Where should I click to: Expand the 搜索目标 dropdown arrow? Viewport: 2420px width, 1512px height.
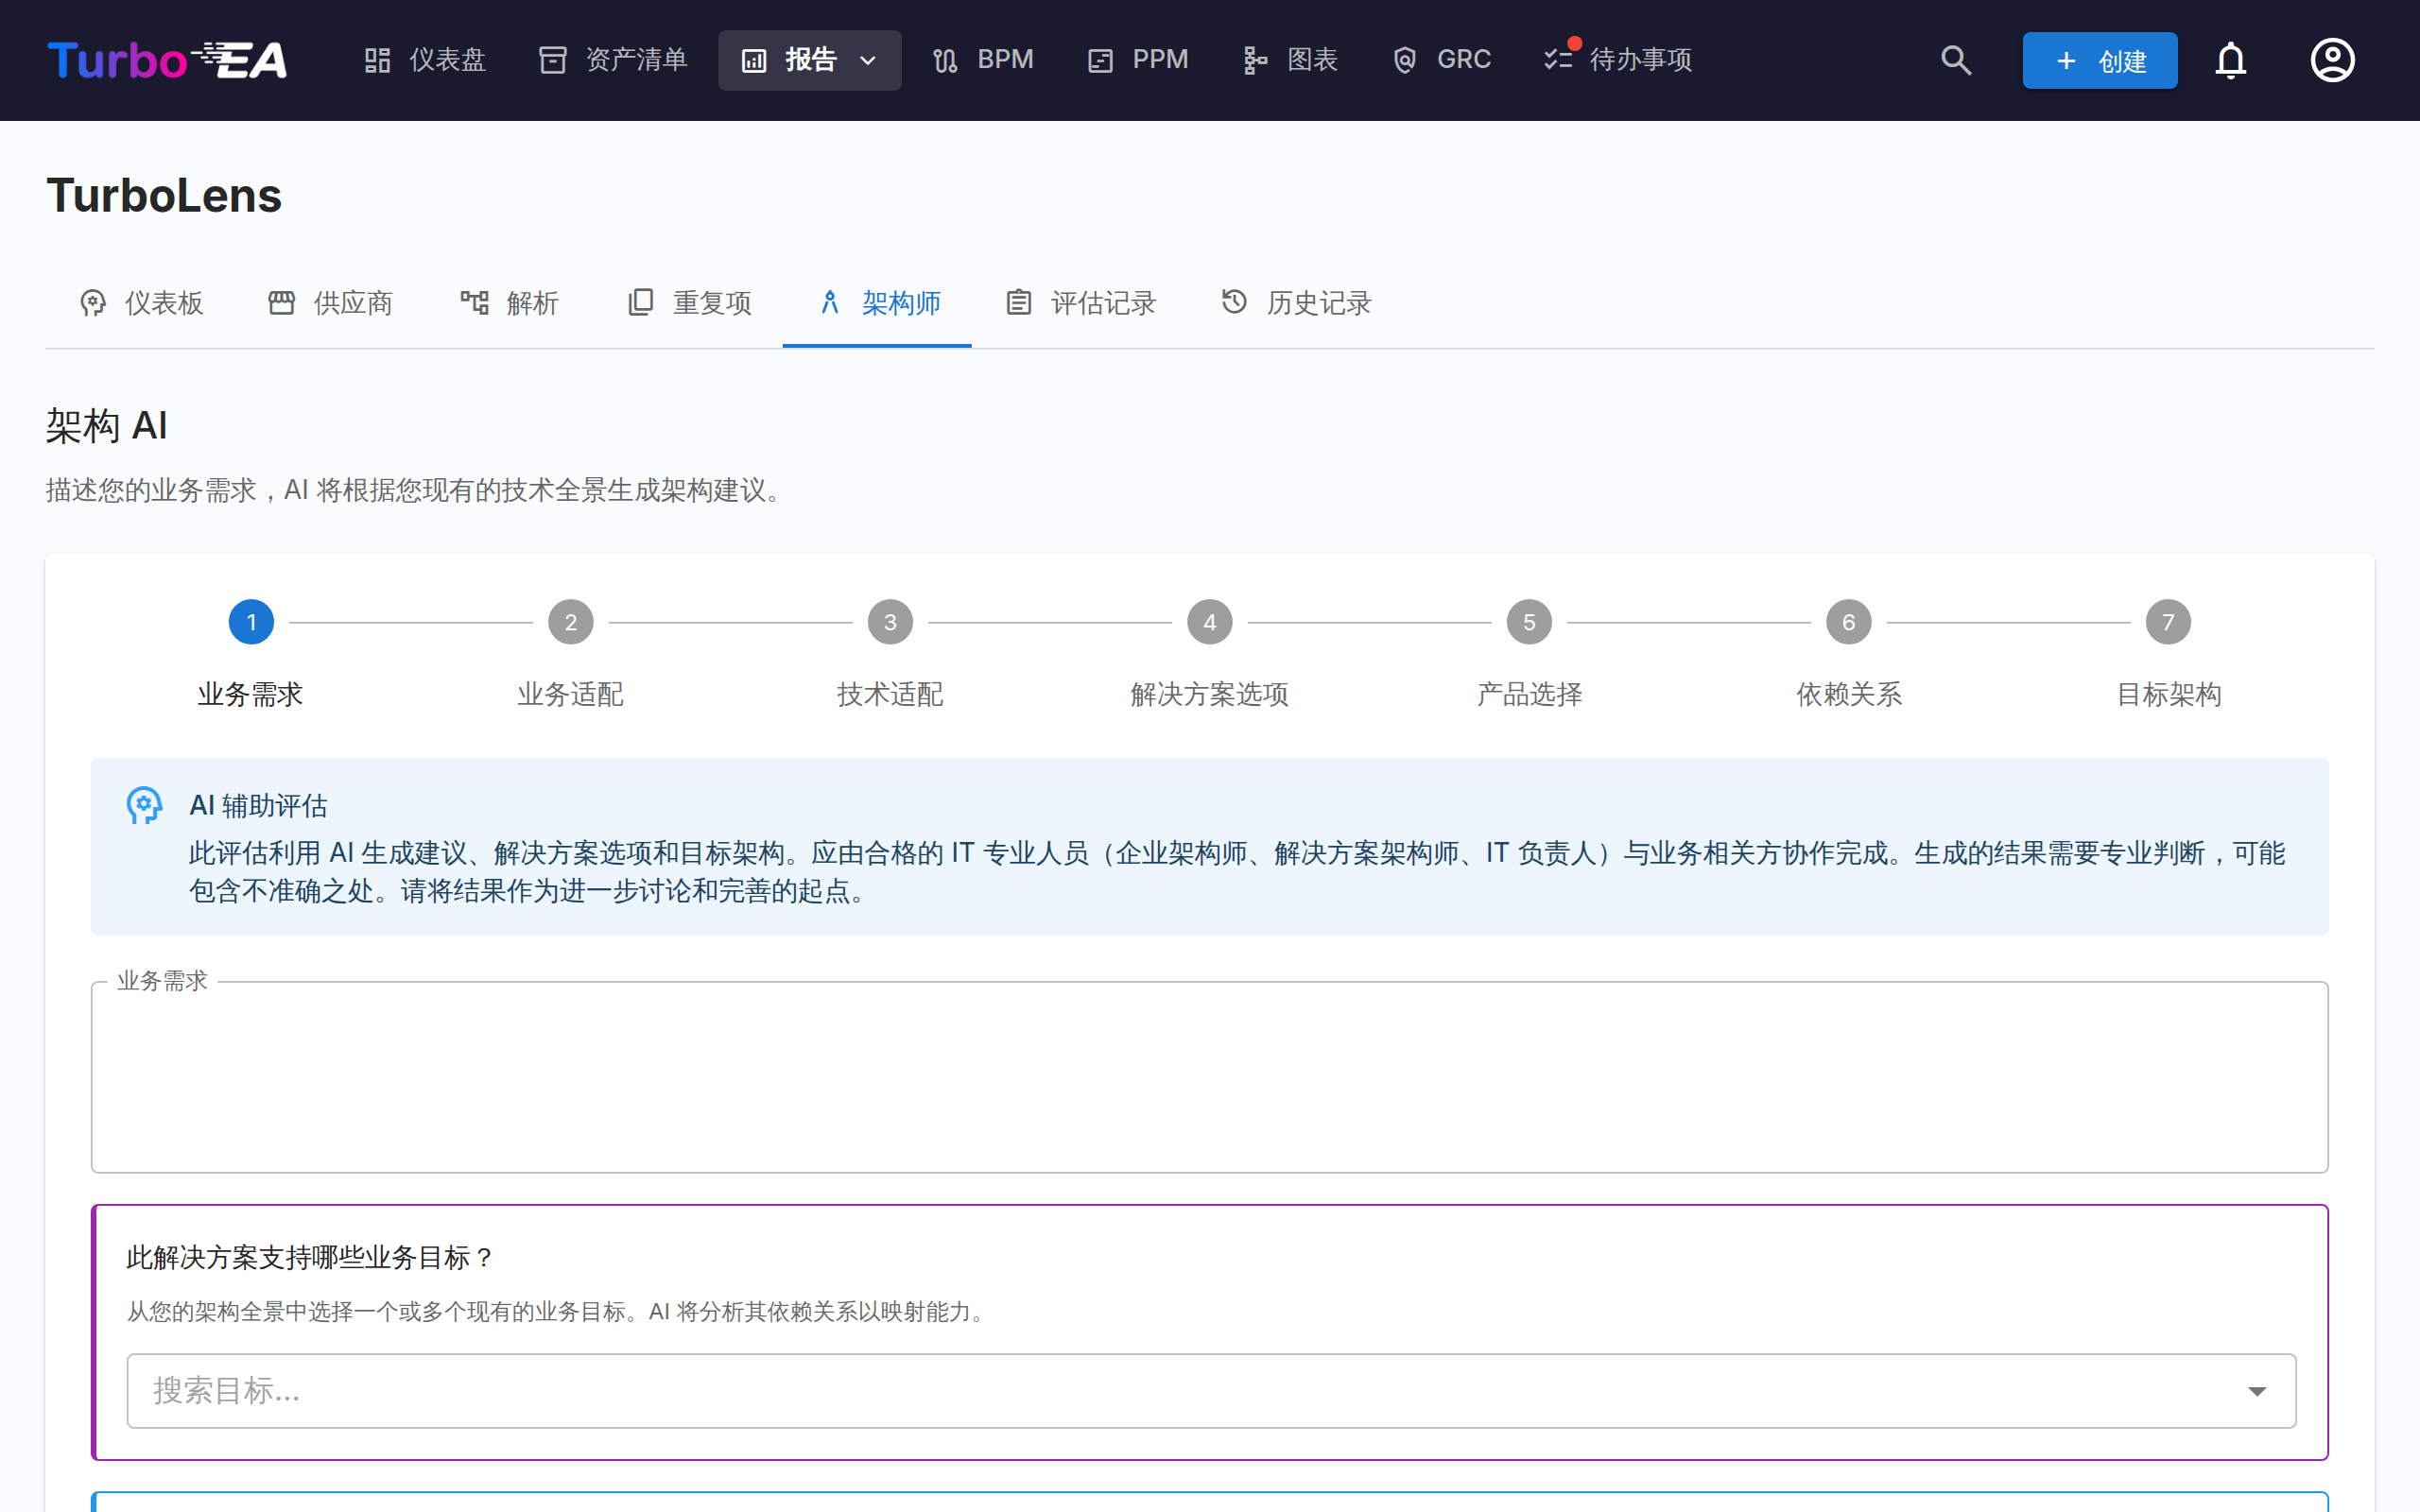(2257, 1391)
